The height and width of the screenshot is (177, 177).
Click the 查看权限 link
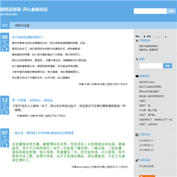tap(153, 50)
